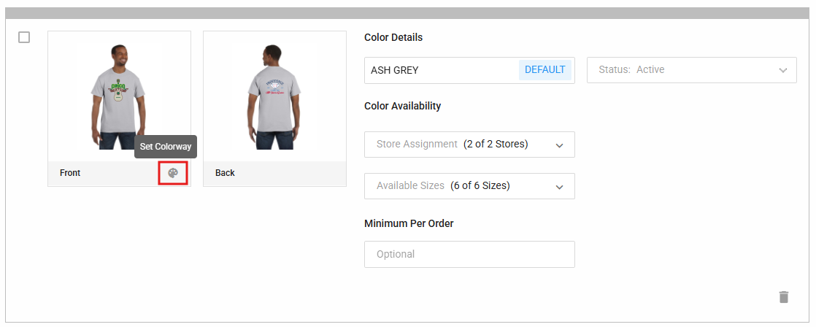Click the Set Colorway tooltip
The width and height of the screenshot is (816, 327).
tap(166, 147)
